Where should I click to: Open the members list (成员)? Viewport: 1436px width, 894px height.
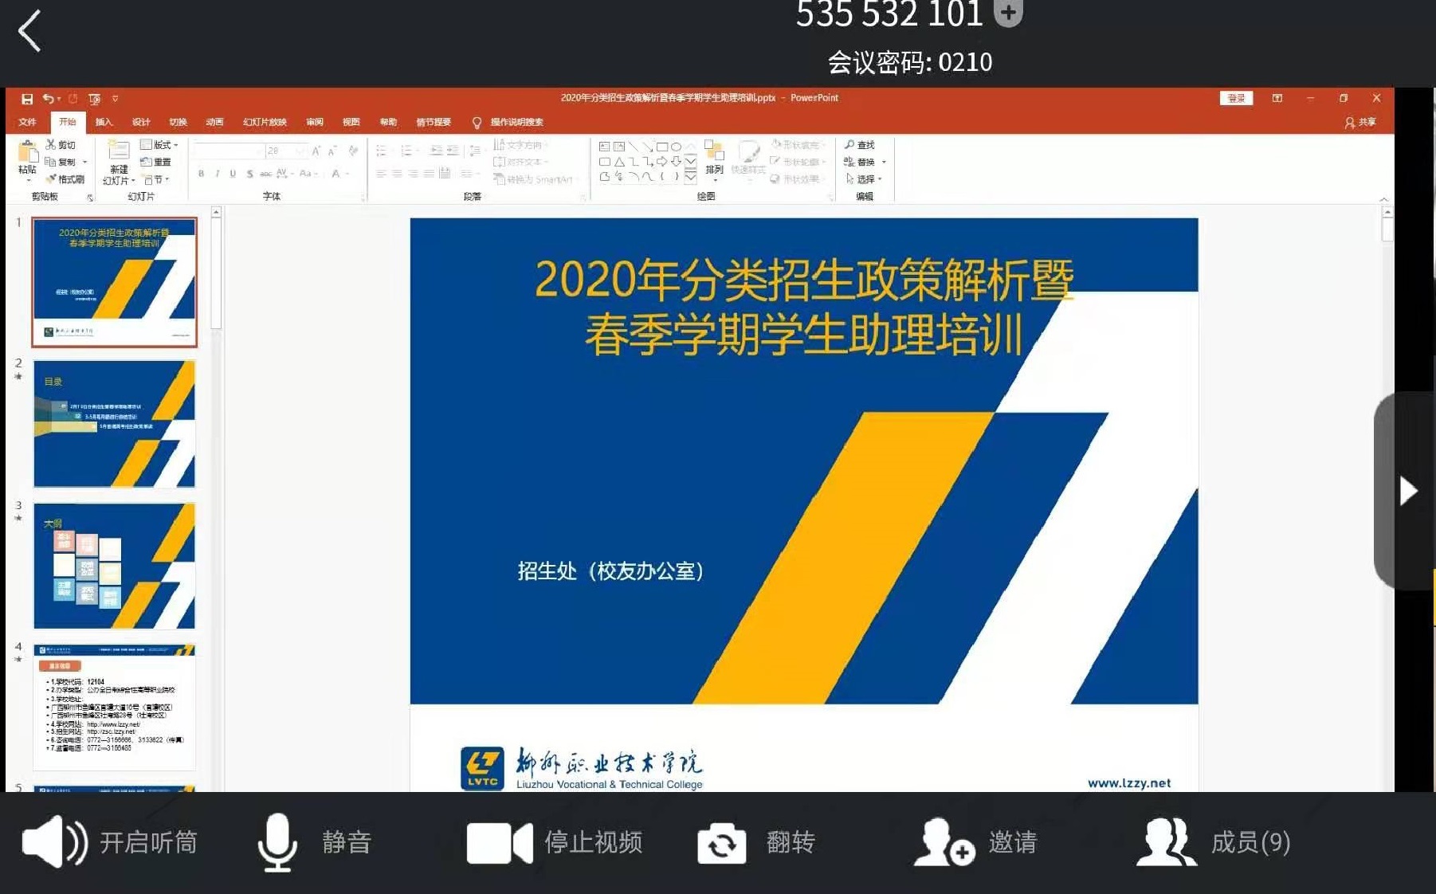coord(1166,843)
